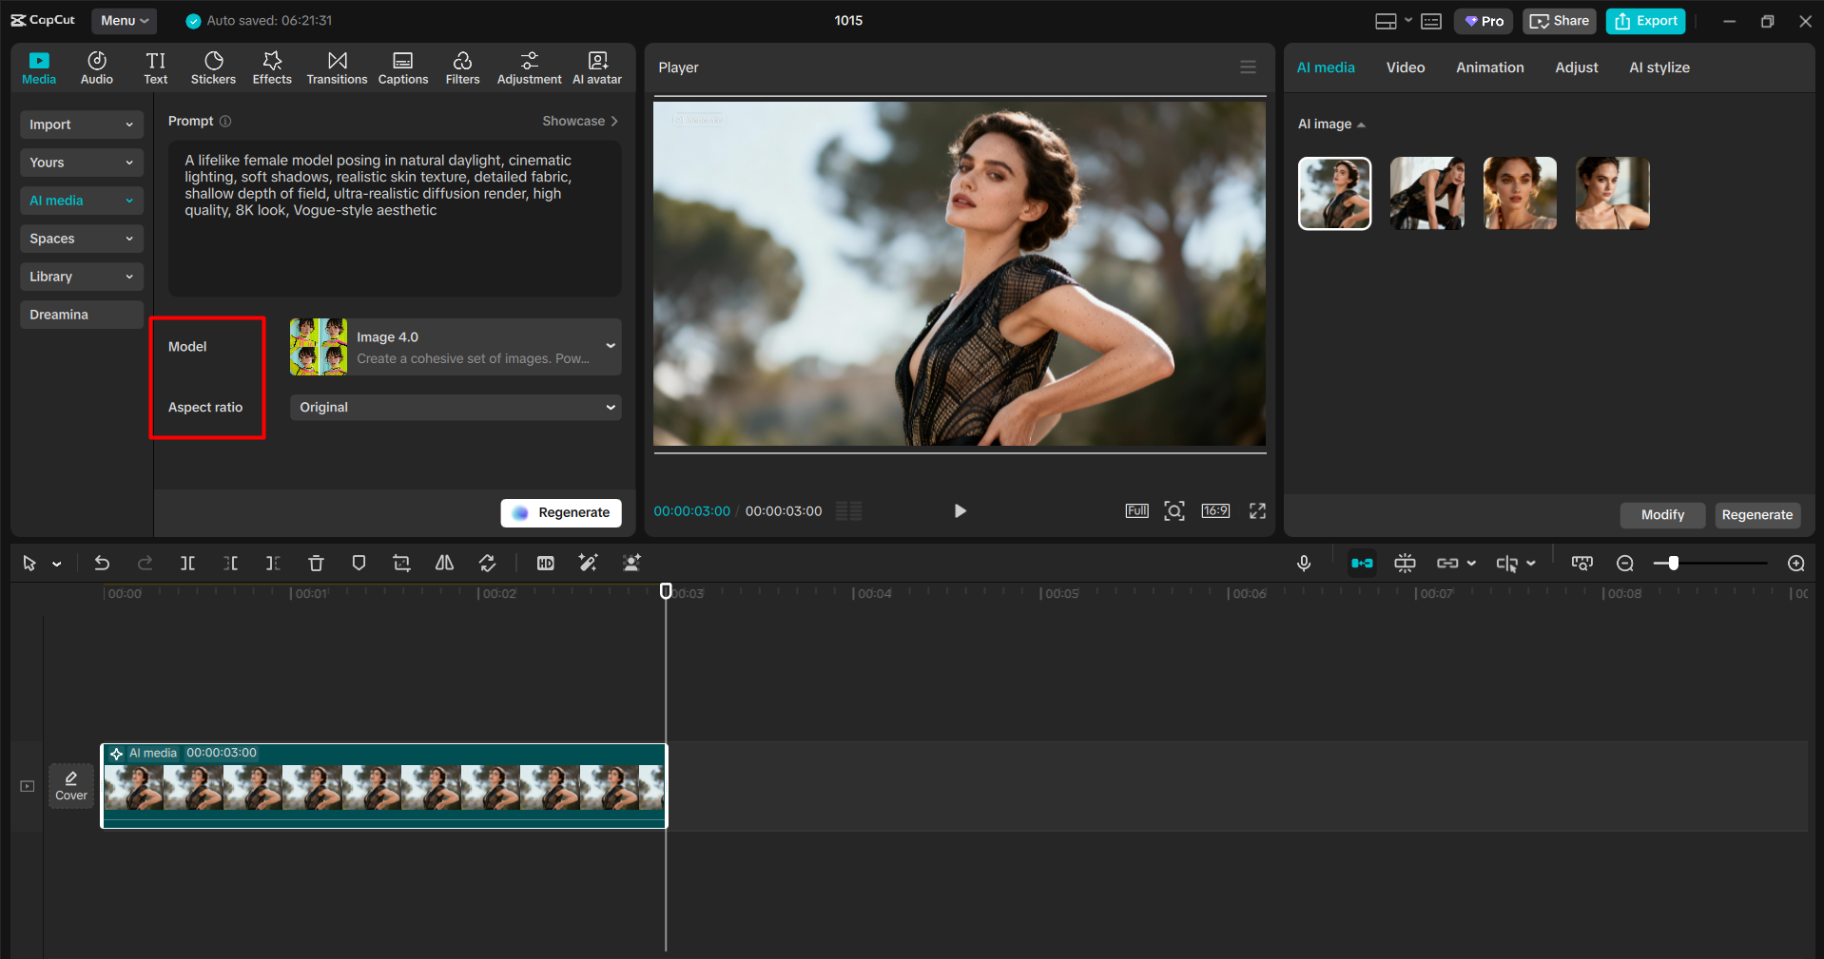
Task: Select the Split tool in the timeline toolbar
Action: 187,563
